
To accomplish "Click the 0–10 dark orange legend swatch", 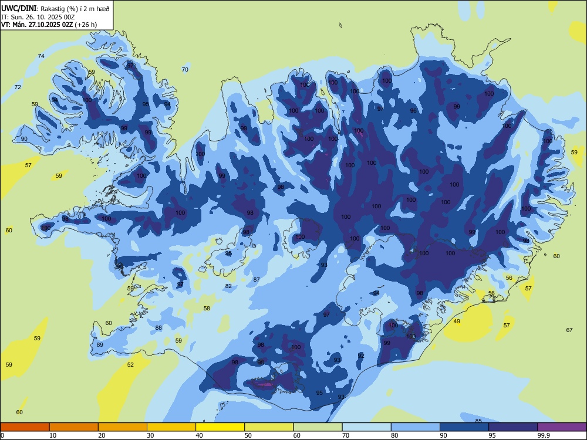I will point(25,427).
